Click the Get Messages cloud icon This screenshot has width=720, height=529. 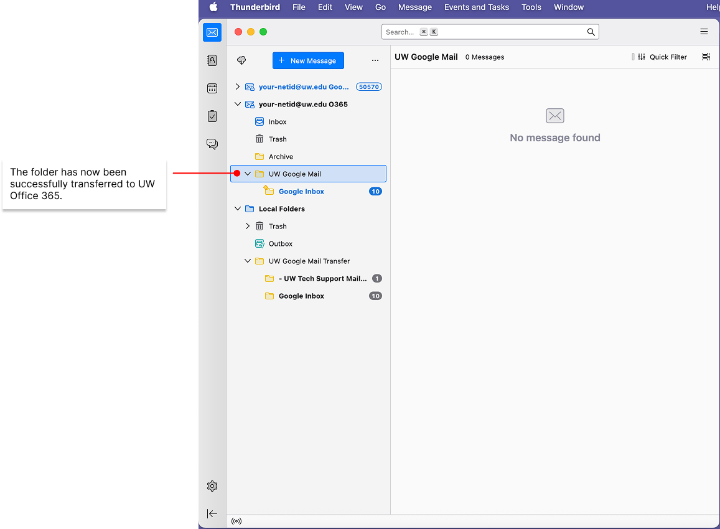point(241,60)
